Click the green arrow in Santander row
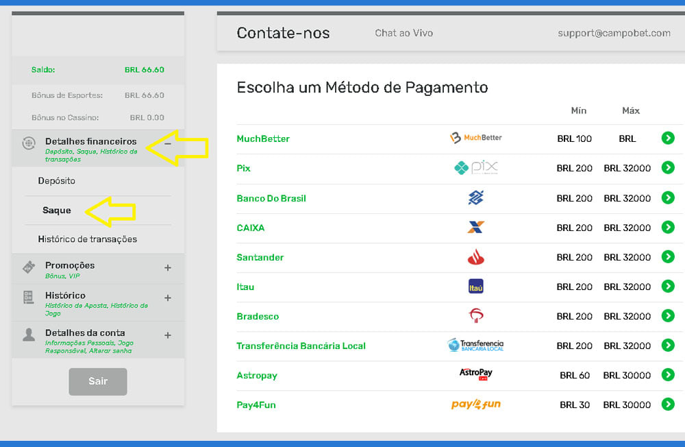This screenshot has width=685, height=447. coord(667,256)
